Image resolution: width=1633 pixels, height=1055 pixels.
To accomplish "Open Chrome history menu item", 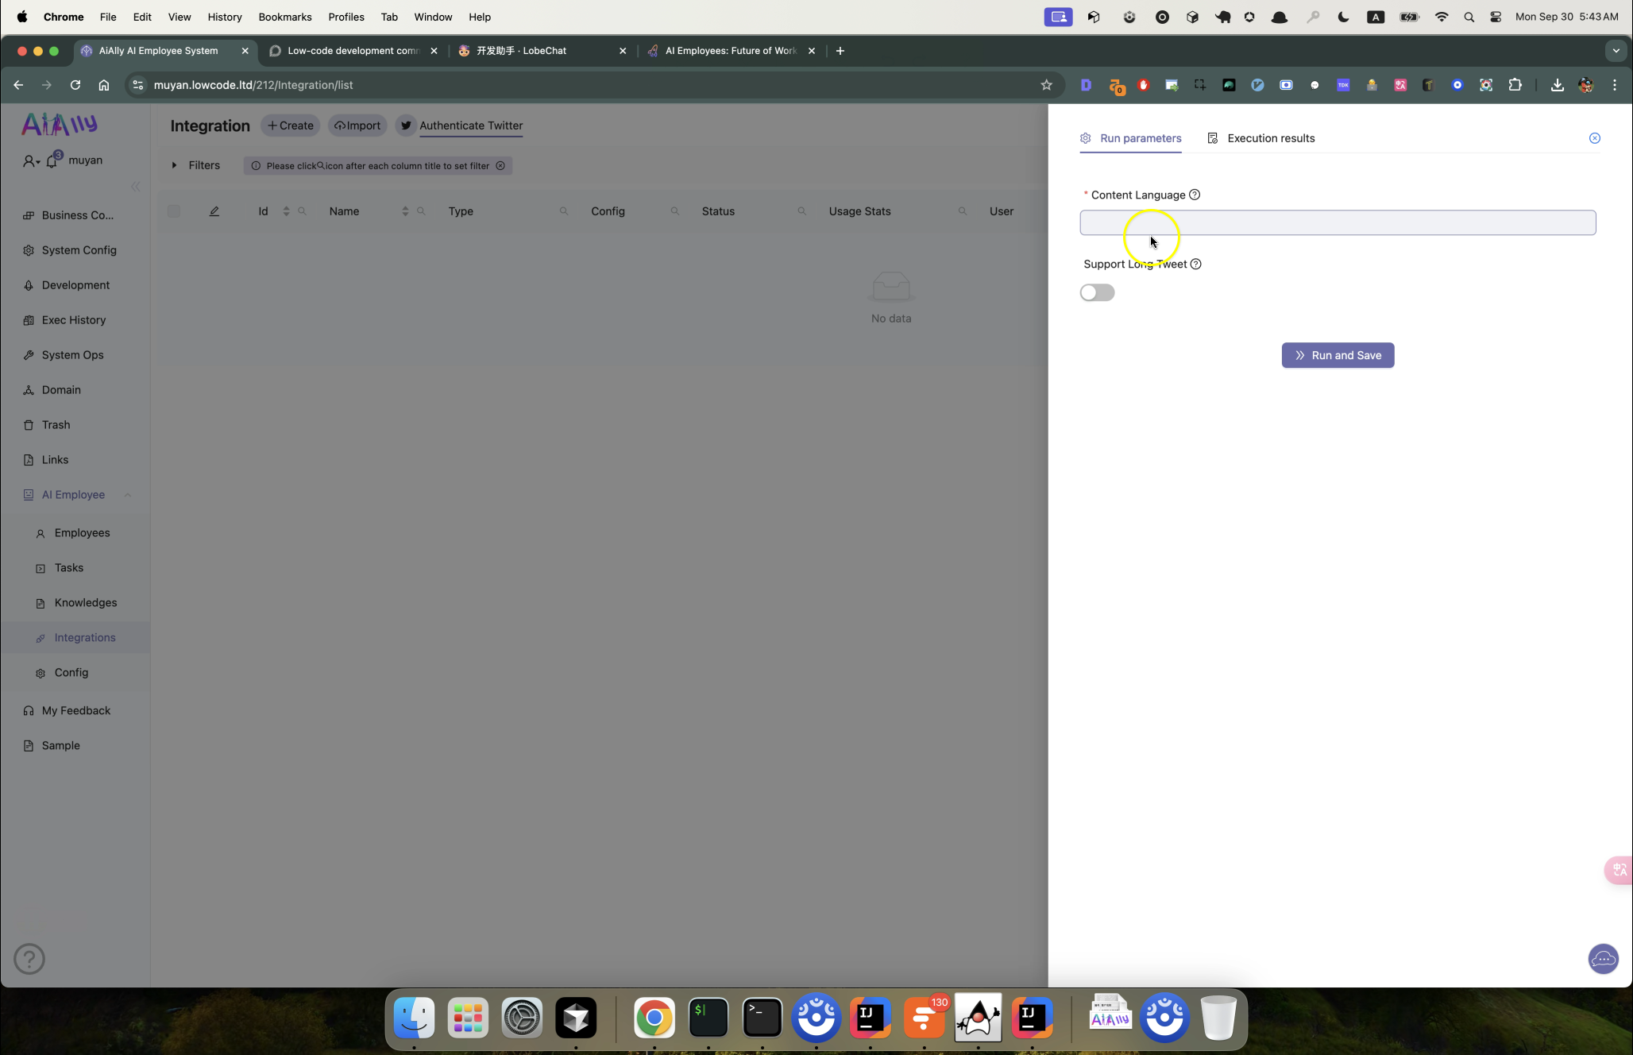I will 225,17.
